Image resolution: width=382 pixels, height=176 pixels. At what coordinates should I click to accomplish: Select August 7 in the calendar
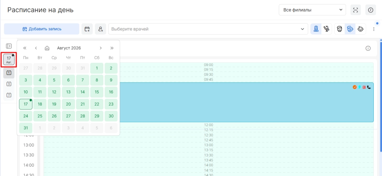click(x=82, y=80)
